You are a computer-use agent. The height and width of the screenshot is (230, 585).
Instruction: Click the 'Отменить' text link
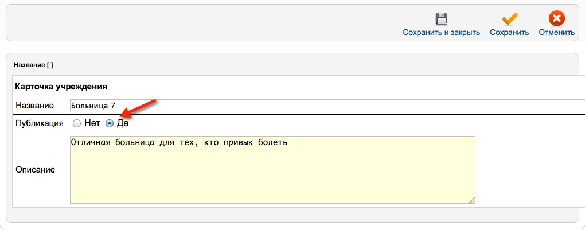557,33
